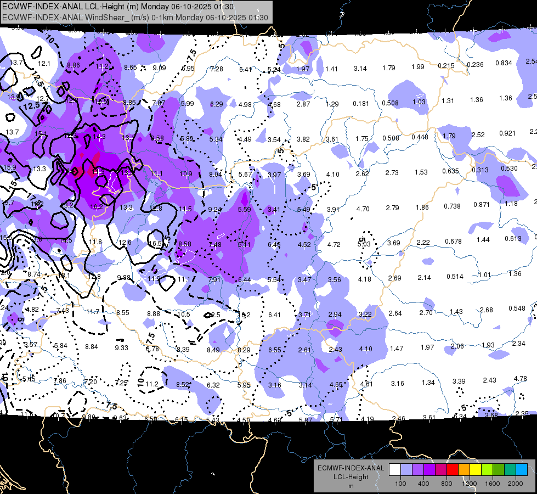Click the dark green legend swatch
This screenshot has width=537, height=494.
pos(499,470)
